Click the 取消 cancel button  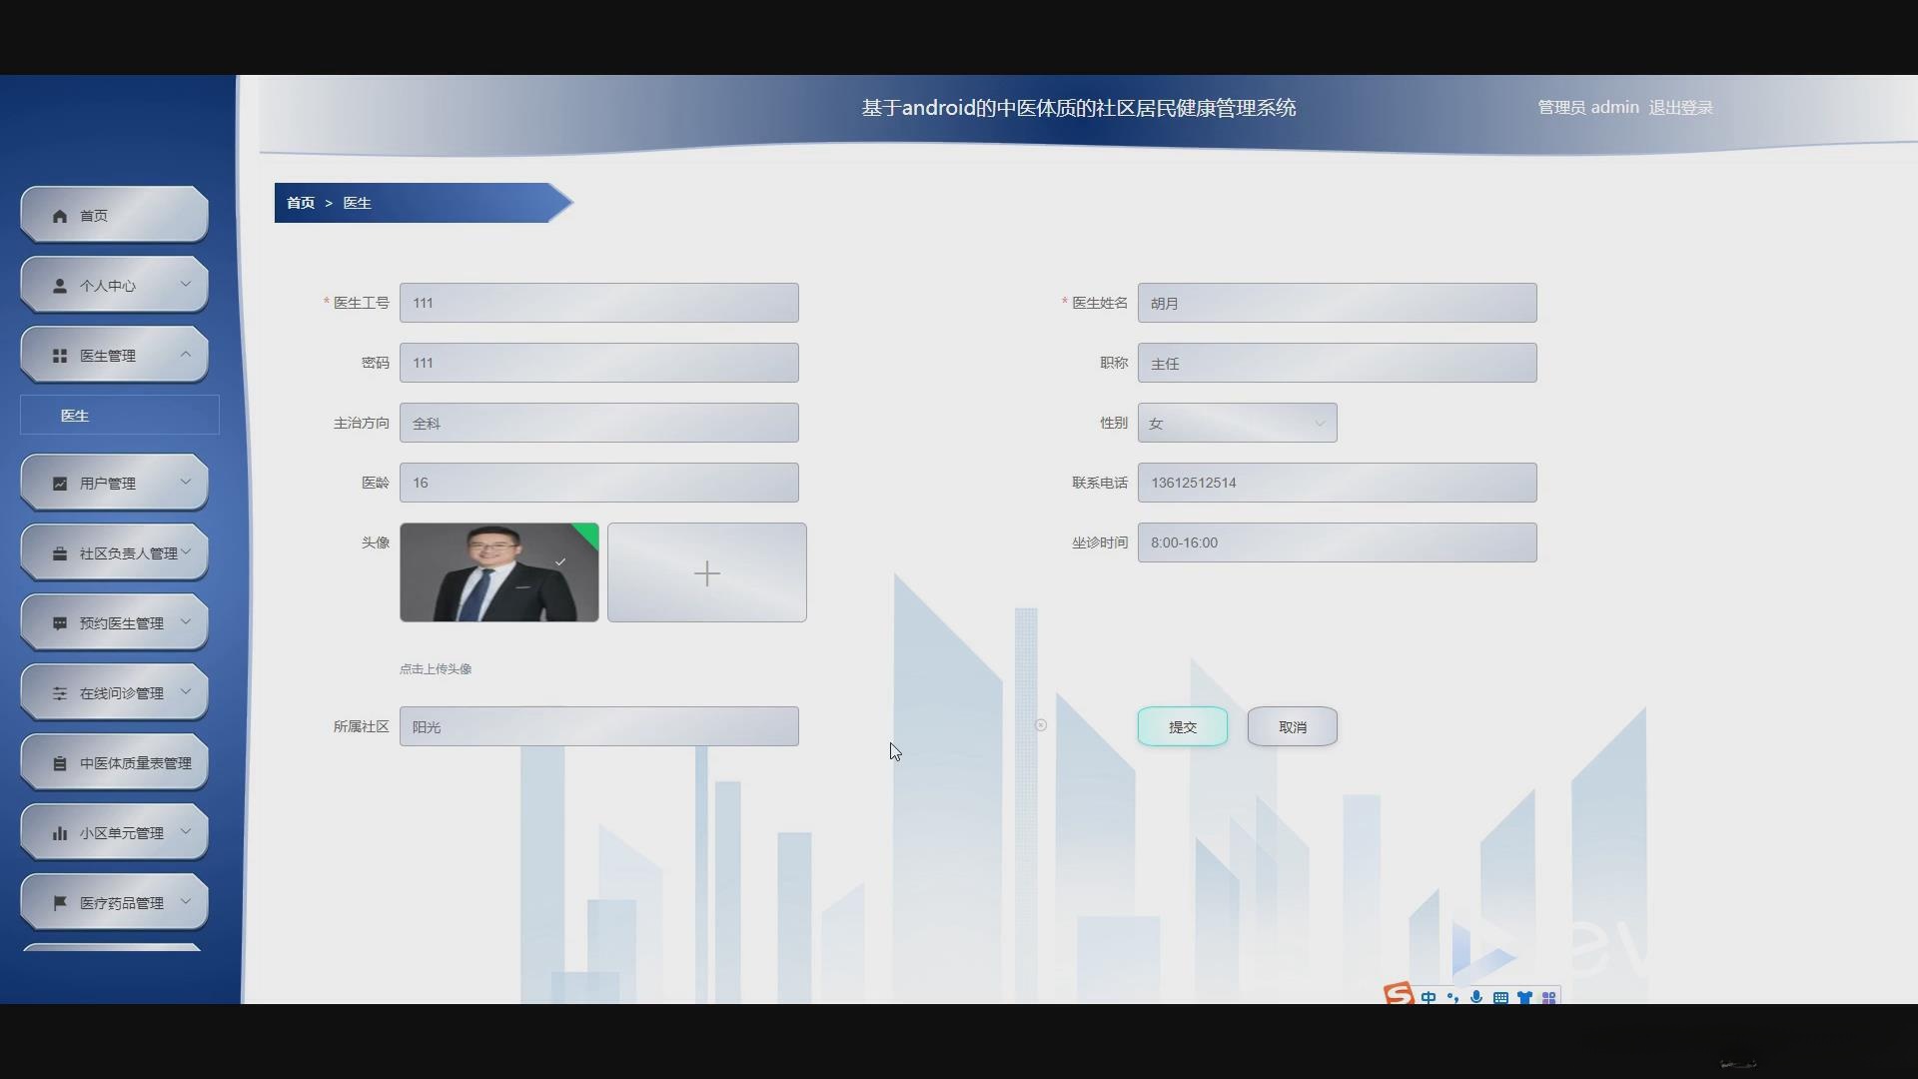pos(1292,727)
